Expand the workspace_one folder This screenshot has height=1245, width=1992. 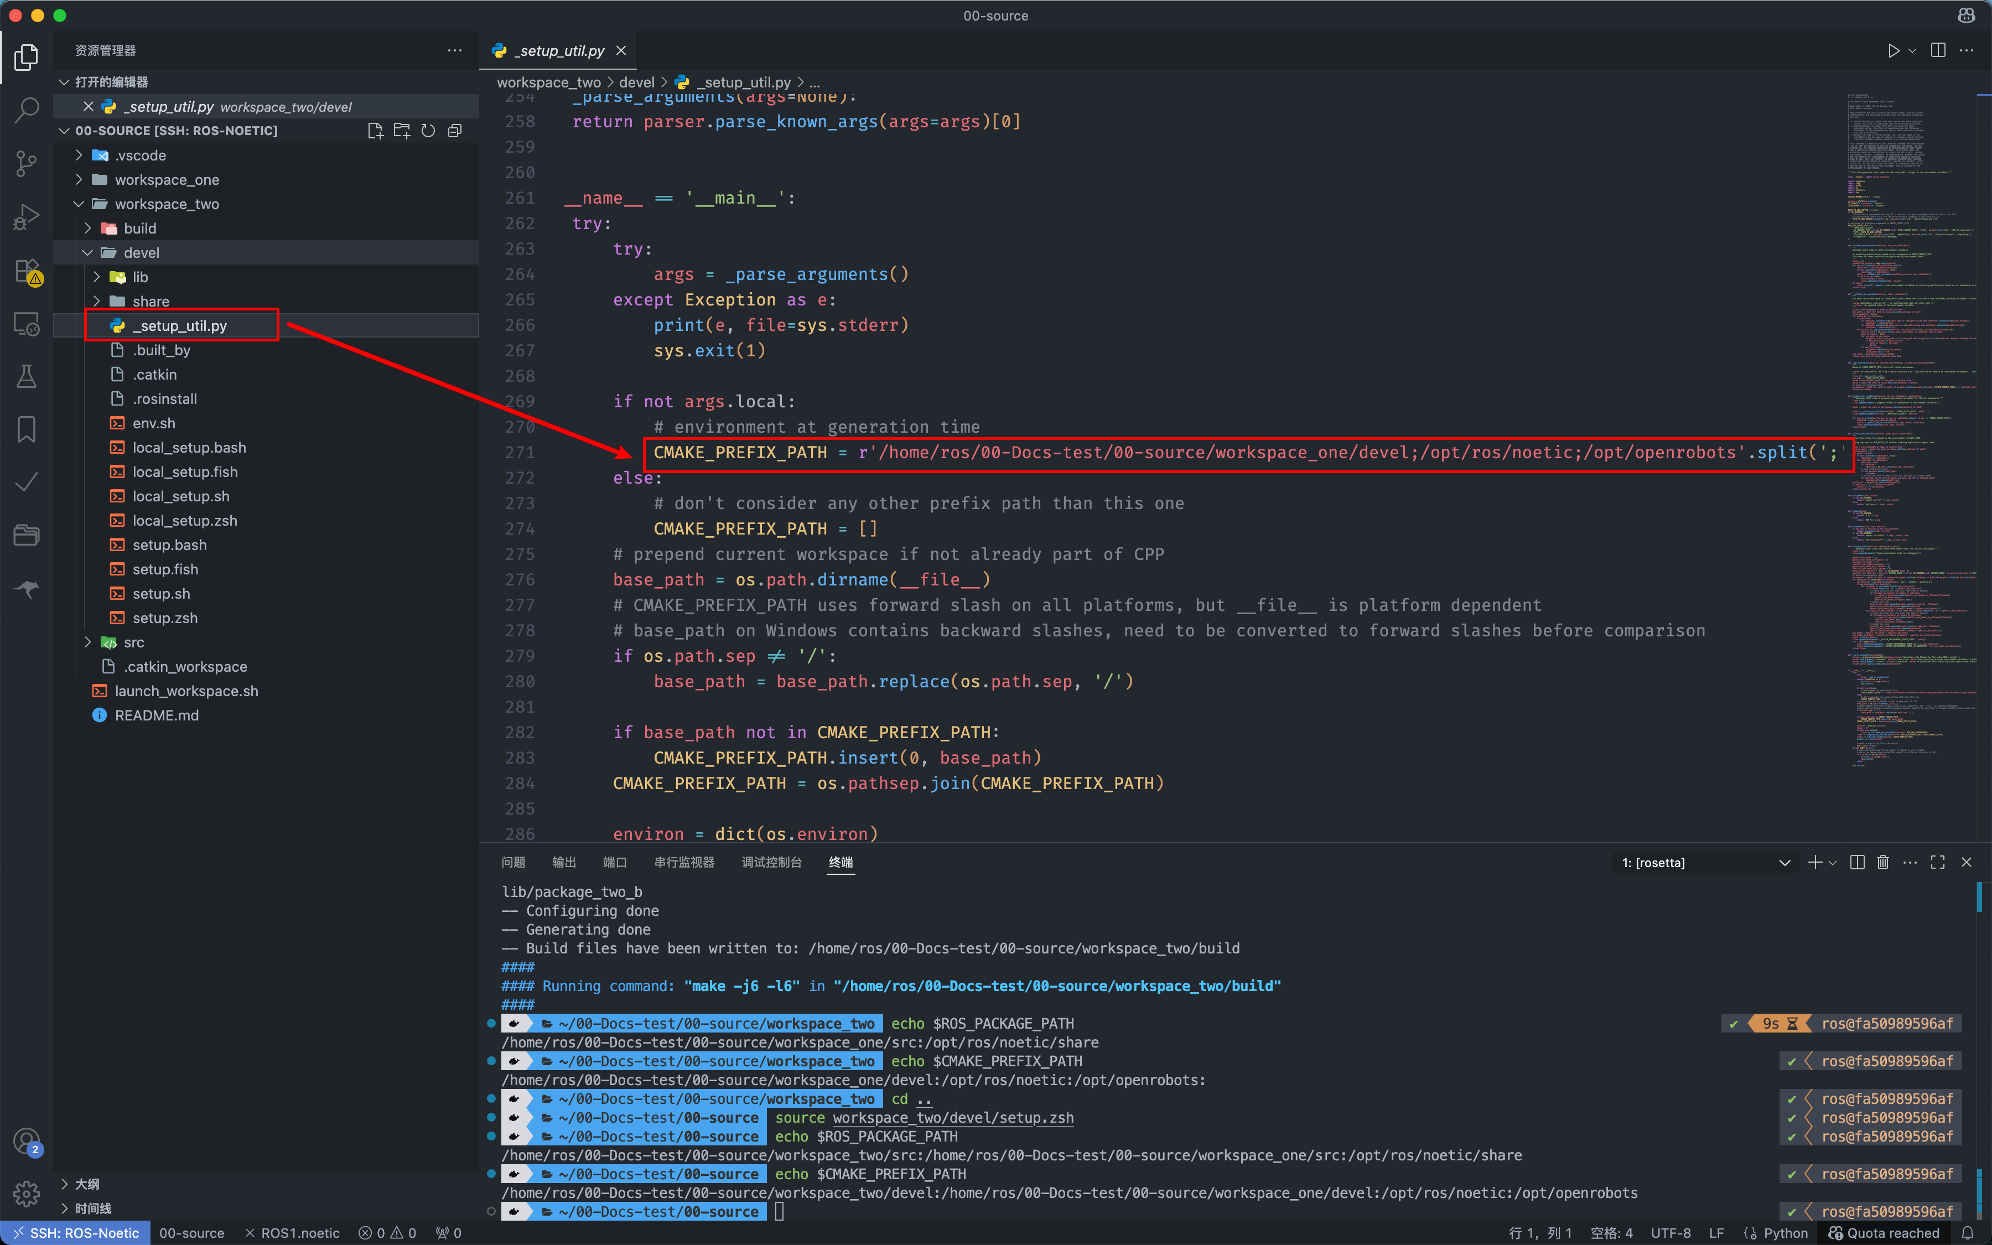pos(167,179)
